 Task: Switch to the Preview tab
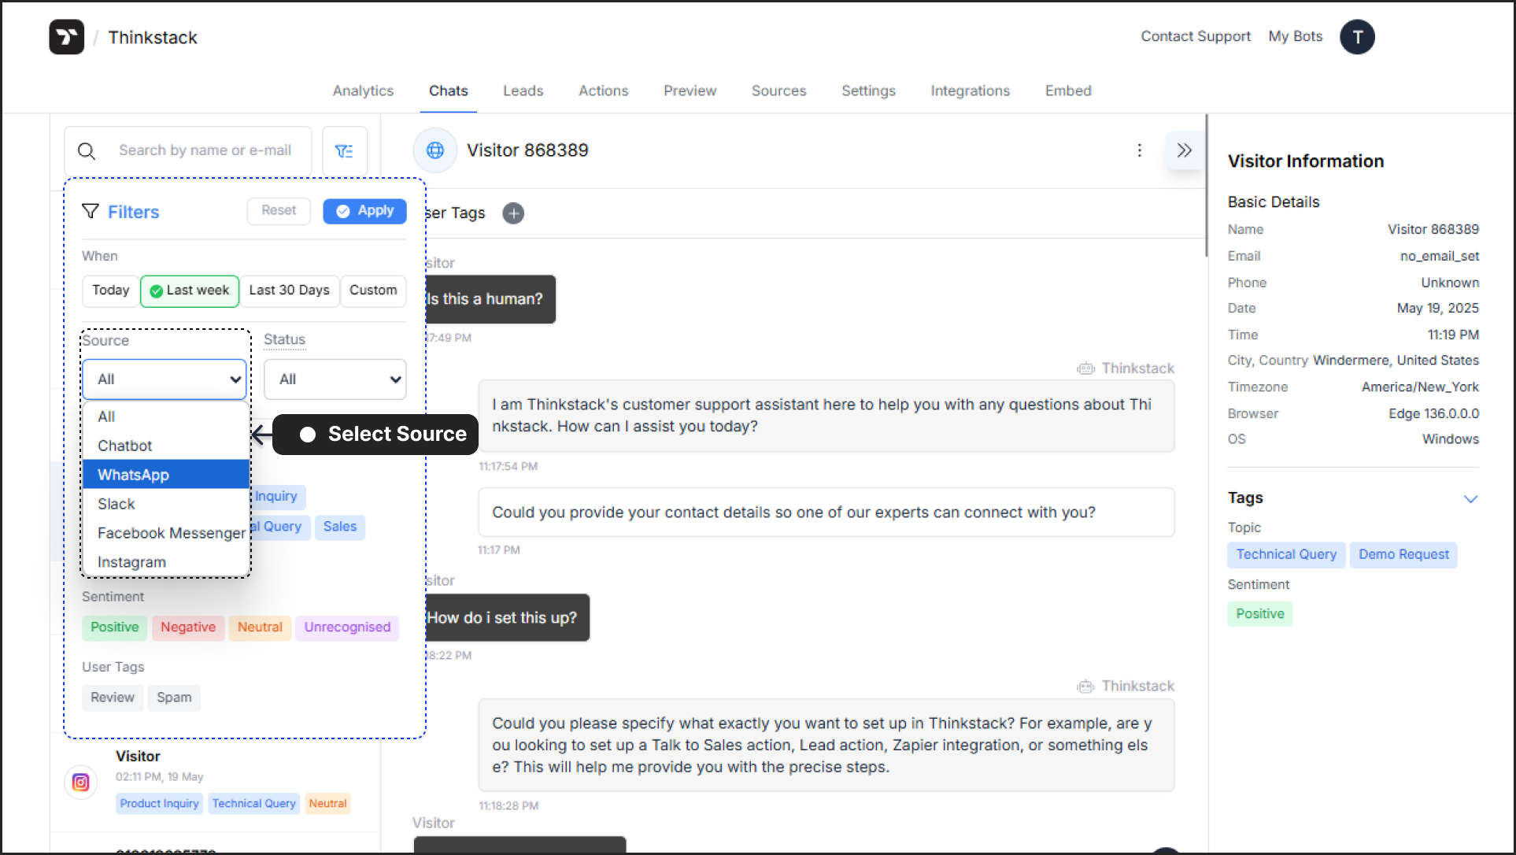[x=690, y=91]
